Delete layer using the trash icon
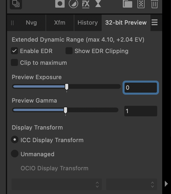Image resolution: width=171 pixels, height=194 pixels. (155, 4)
